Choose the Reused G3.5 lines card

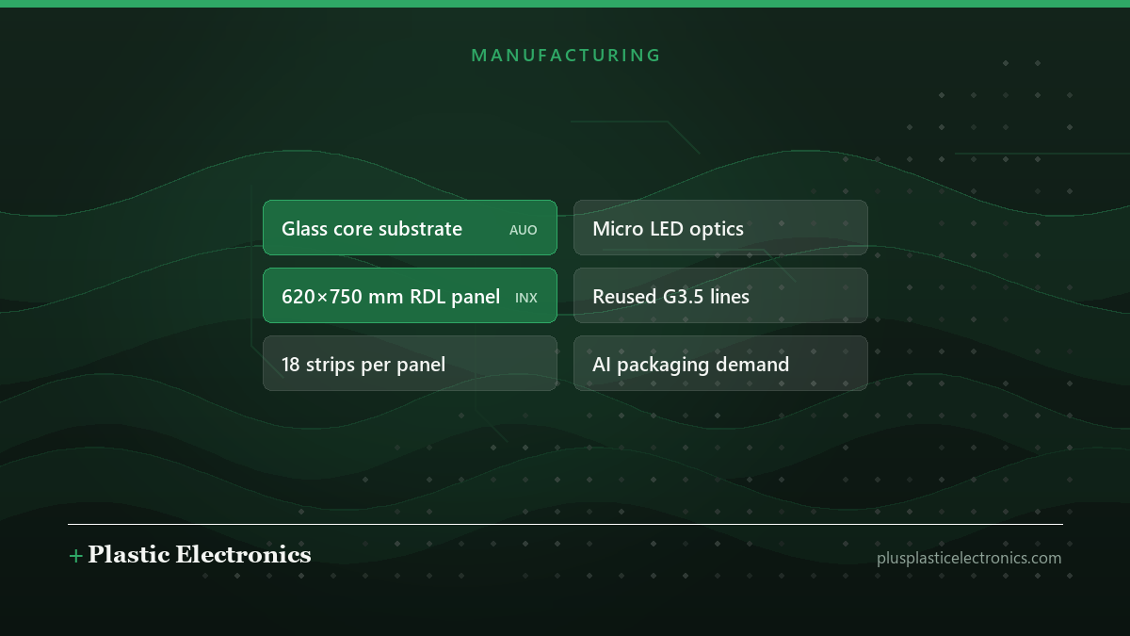pyautogui.click(x=720, y=295)
